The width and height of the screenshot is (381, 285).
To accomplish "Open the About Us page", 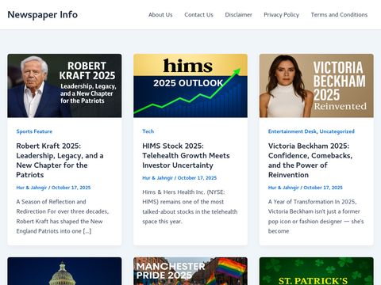I will 160,15.
